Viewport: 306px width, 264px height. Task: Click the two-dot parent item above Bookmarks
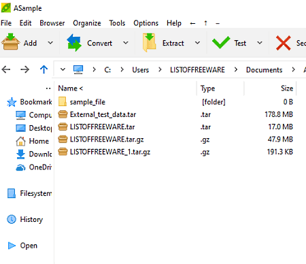48,88
